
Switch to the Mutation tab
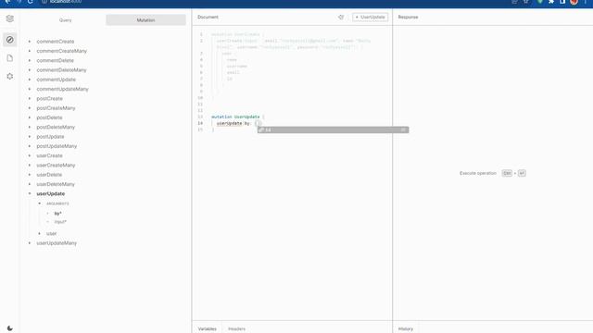(146, 20)
